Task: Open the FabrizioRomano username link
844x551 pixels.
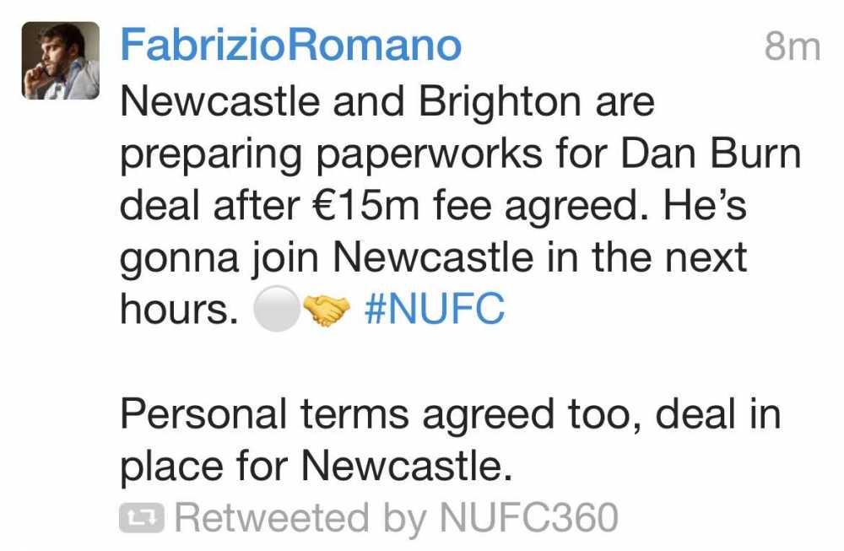Action: pyautogui.click(x=290, y=46)
